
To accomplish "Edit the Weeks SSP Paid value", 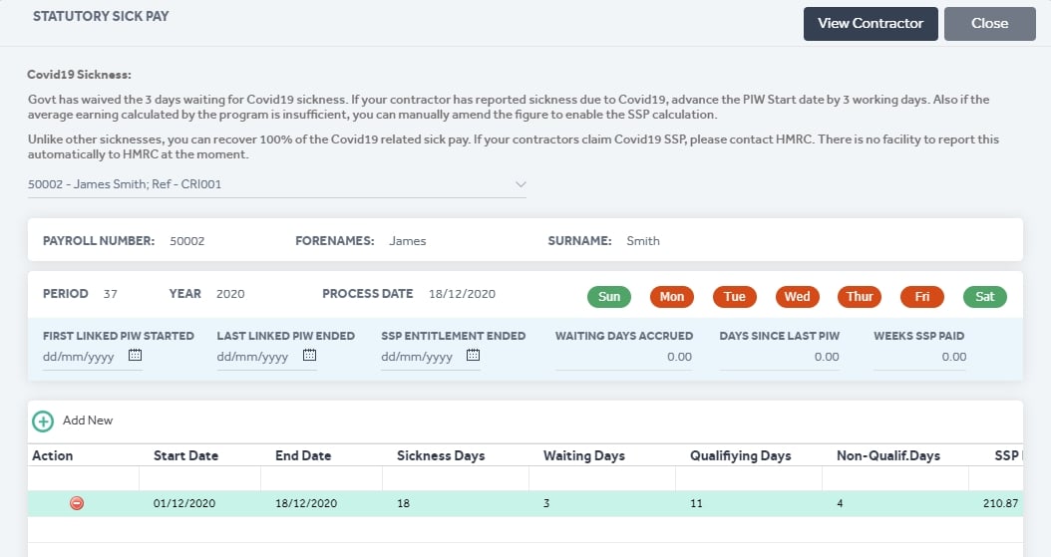I will [919, 357].
